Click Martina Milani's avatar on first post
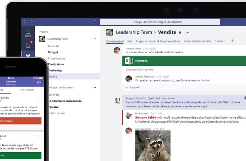246x161 pixels. pyautogui.click(x=117, y=50)
